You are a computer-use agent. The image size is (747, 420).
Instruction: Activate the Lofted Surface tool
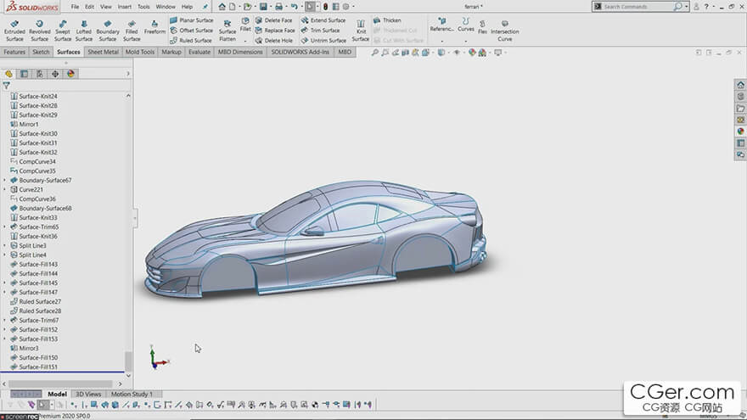point(84,31)
